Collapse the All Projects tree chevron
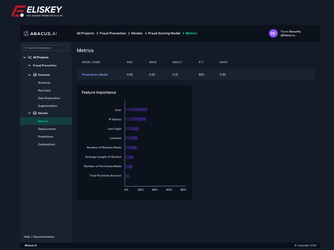 tap(25, 57)
